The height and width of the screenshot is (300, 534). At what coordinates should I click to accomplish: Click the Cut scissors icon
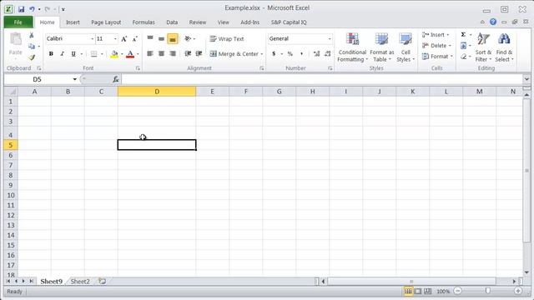pyautogui.click(x=32, y=35)
